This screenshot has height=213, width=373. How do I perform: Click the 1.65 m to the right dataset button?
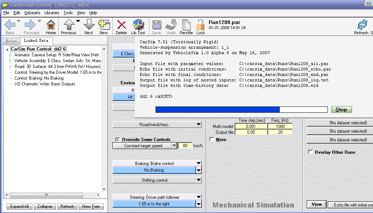coord(154,204)
